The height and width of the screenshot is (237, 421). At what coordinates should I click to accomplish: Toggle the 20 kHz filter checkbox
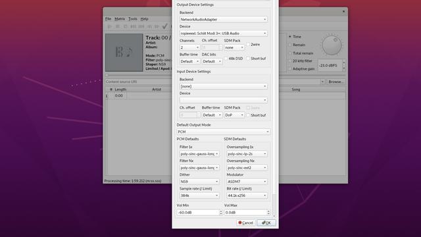coord(290,61)
